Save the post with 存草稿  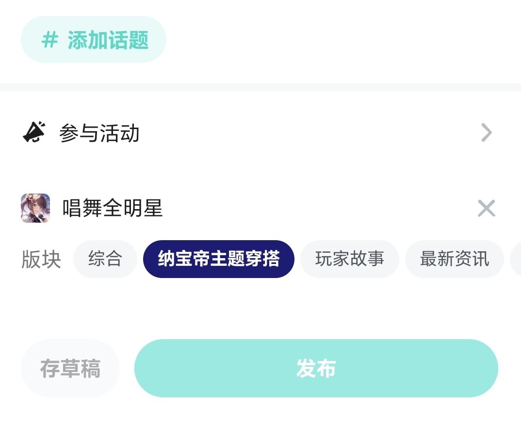coord(70,368)
